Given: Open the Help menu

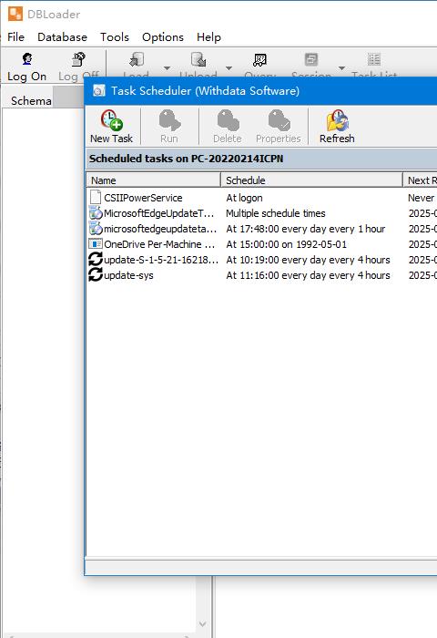Looking at the screenshot, I should (209, 37).
